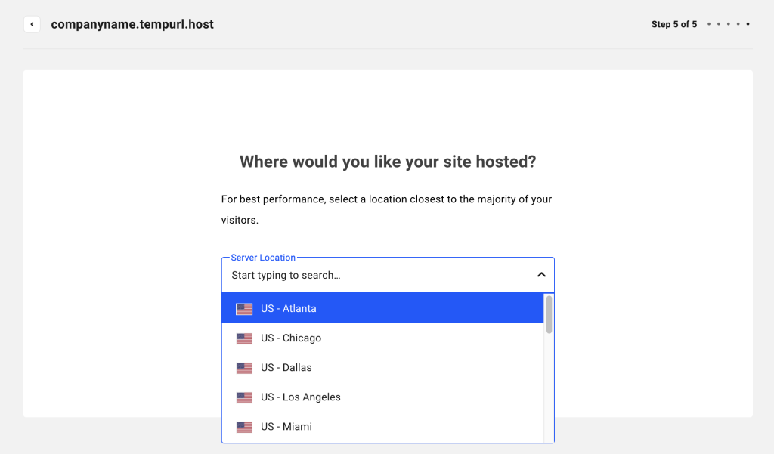Click the location search input field
Image resolution: width=774 pixels, height=454 pixels.
[x=340, y=274]
